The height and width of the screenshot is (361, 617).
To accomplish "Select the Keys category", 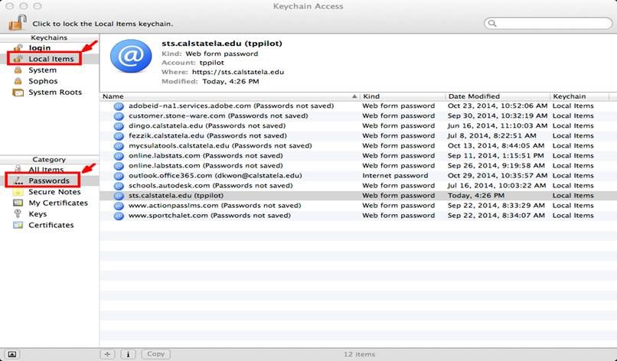I will coord(38,214).
